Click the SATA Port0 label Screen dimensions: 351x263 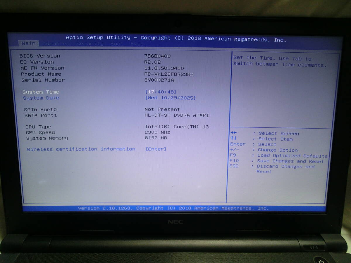40,110
